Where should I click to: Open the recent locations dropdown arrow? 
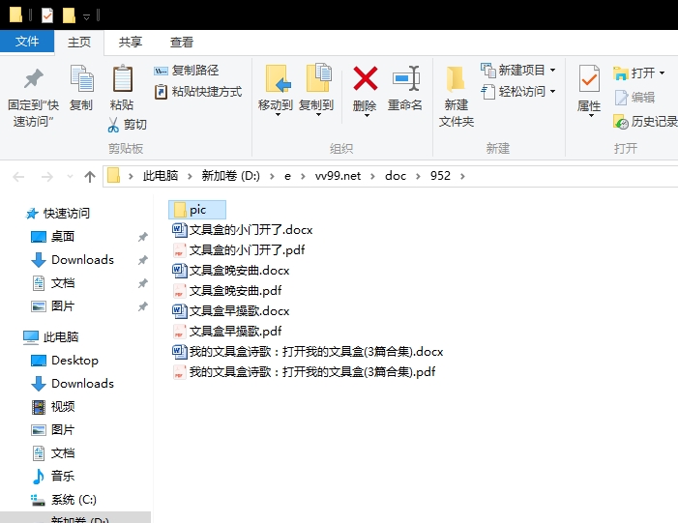point(70,176)
